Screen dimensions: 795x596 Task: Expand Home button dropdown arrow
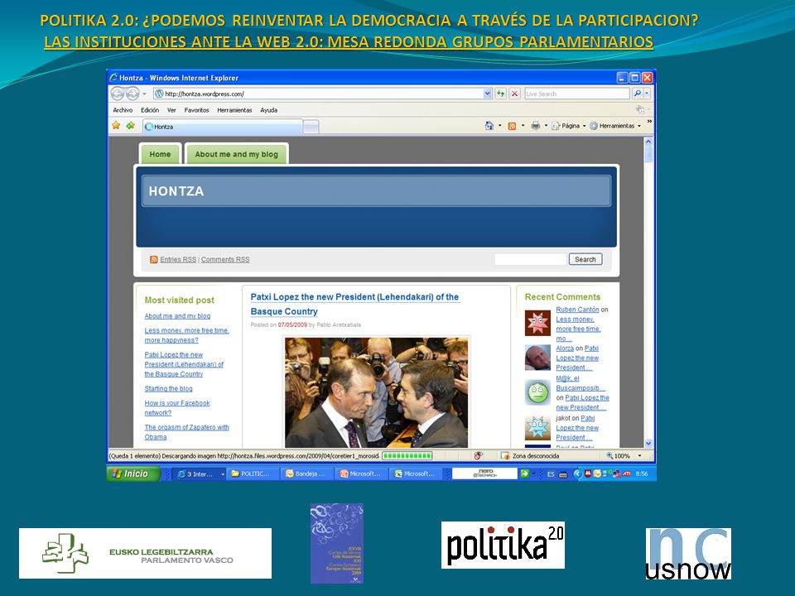pos(500,126)
